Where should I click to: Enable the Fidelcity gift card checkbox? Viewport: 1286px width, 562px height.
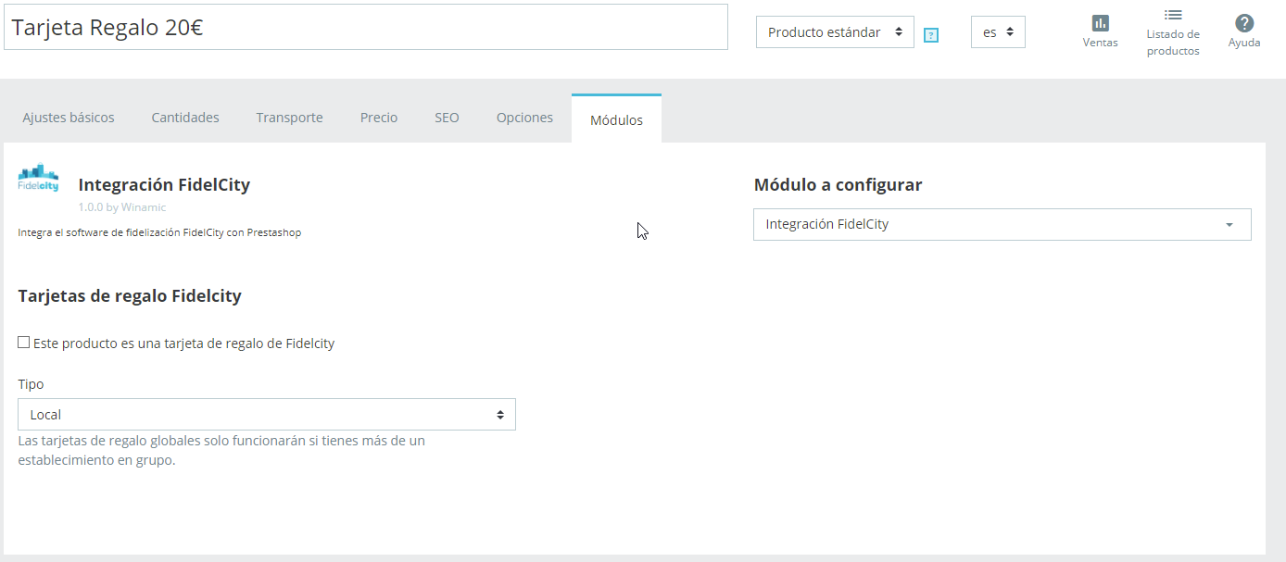24,343
